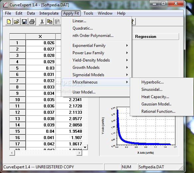
Task: Click cell with X value 0.033
Action: click(41, 87)
